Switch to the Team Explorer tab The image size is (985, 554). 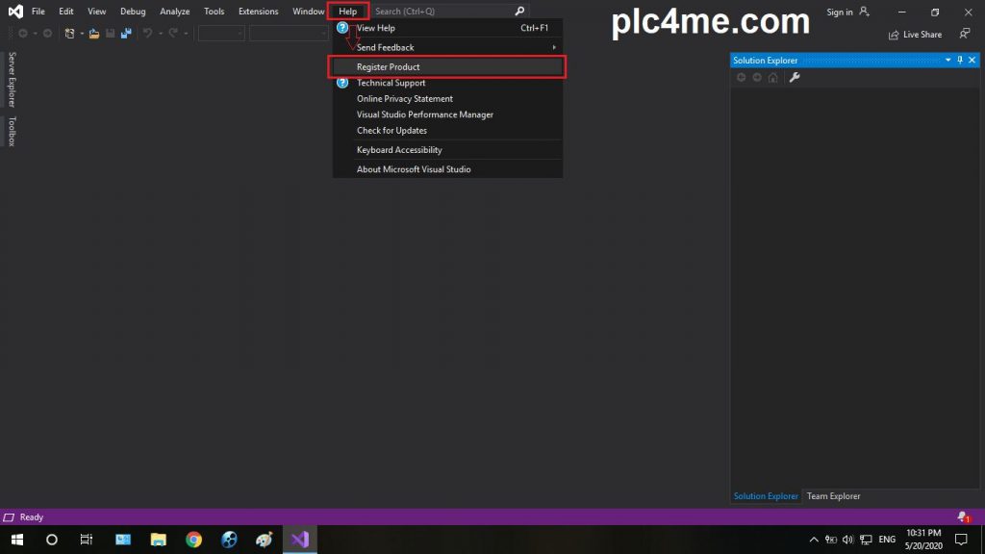pyautogui.click(x=833, y=496)
